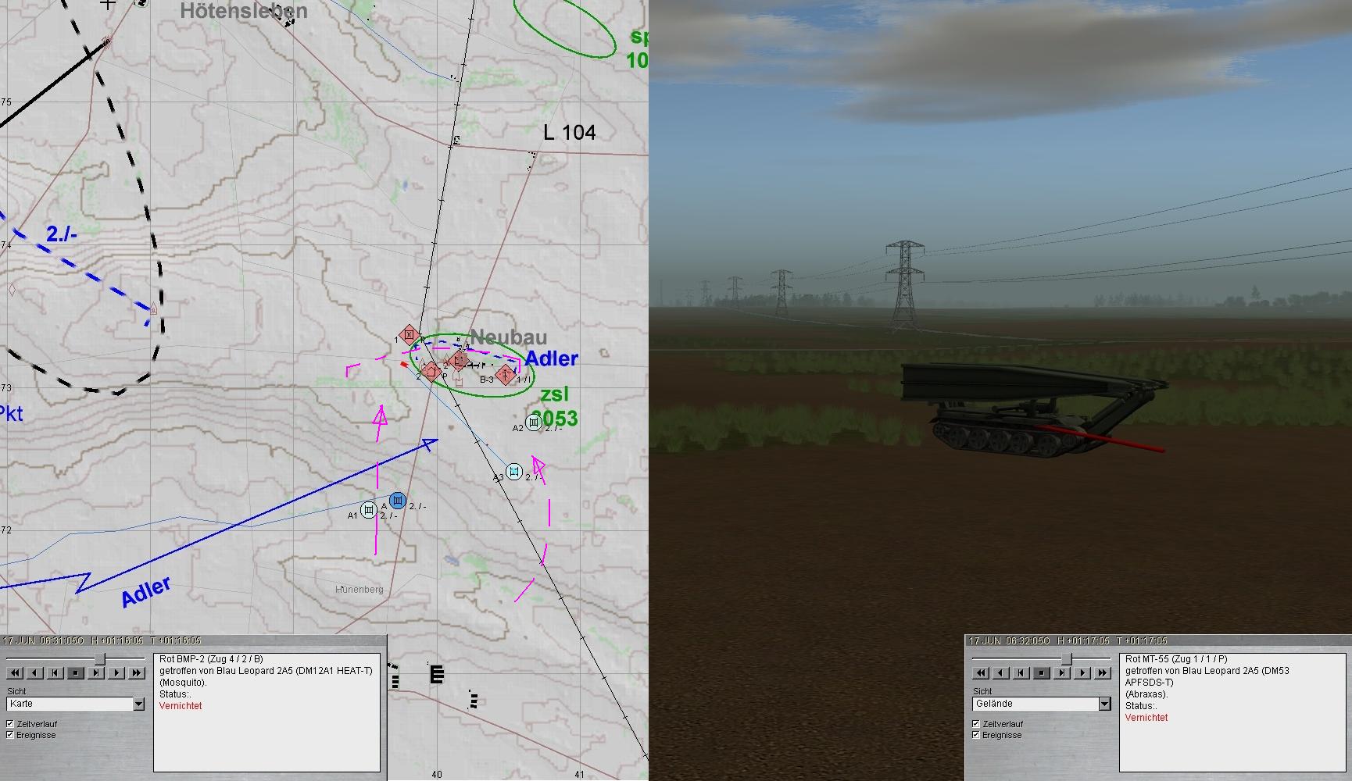Click the A1 unit symbol on map
Screen dimensions: 1352x781
(369, 510)
